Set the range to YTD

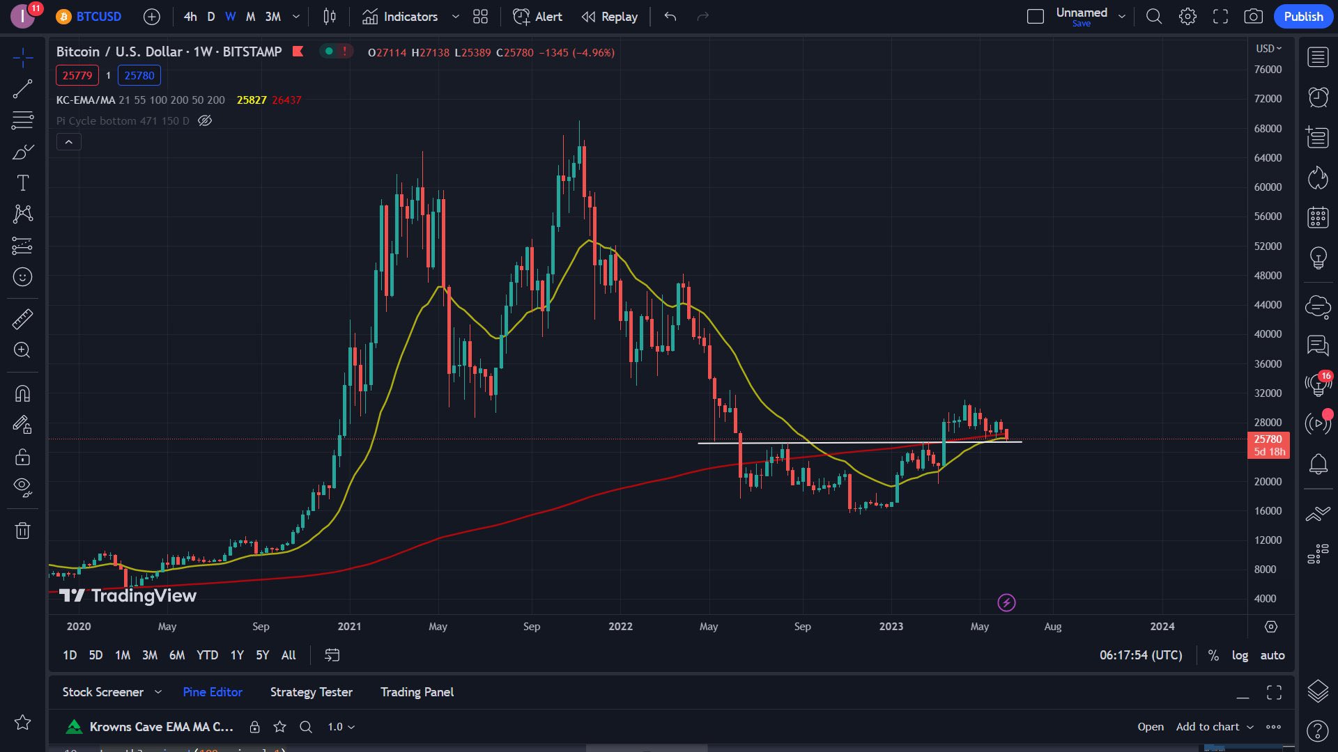point(207,655)
